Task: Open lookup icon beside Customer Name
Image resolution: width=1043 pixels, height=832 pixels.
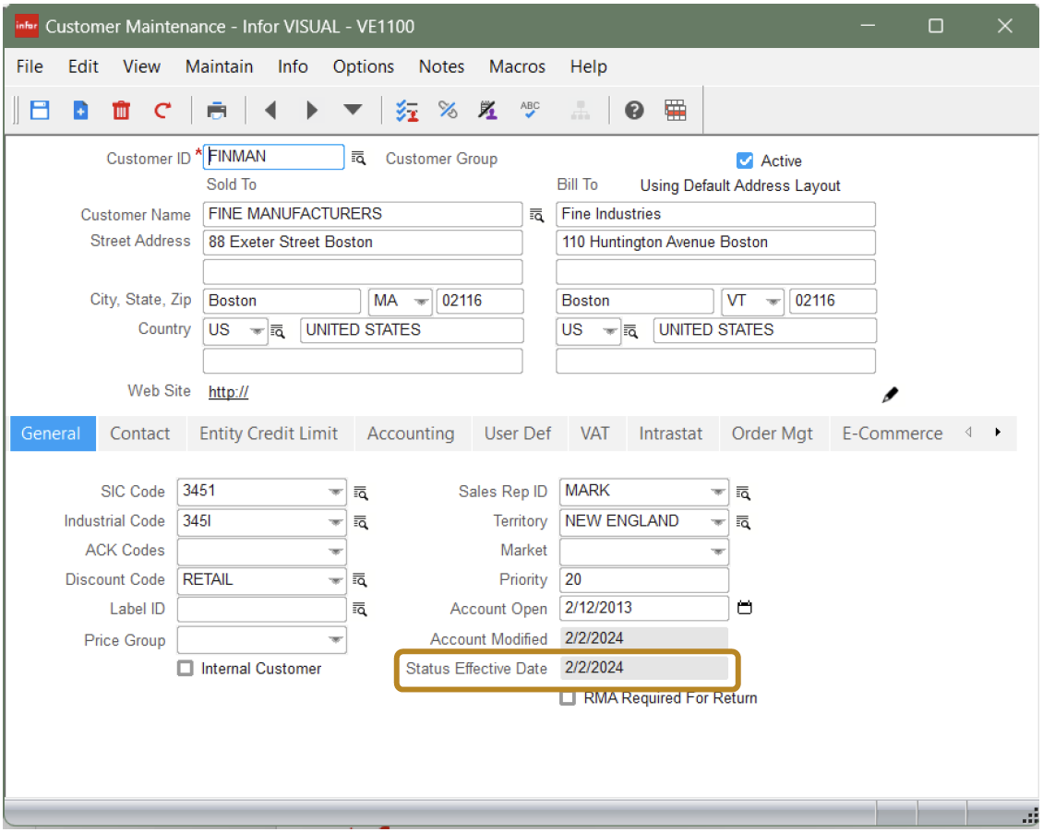Action: (x=536, y=215)
